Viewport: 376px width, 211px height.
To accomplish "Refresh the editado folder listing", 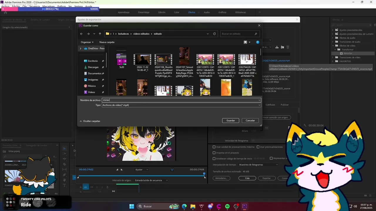I will pos(214,34).
